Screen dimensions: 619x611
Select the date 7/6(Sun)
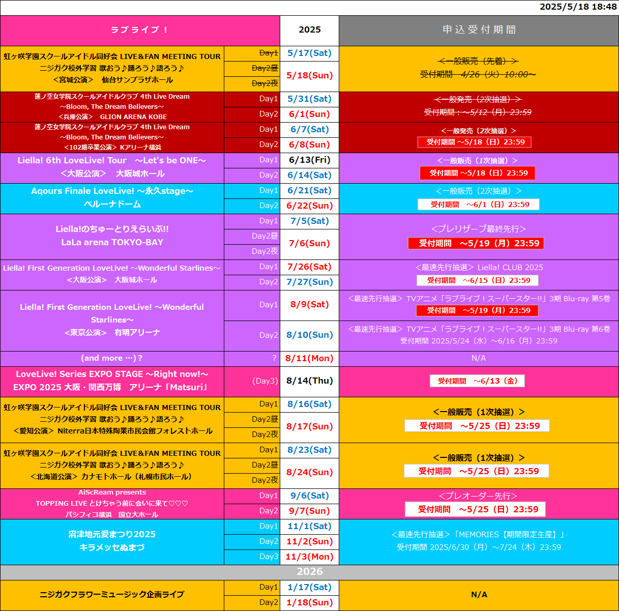pos(309,244)
